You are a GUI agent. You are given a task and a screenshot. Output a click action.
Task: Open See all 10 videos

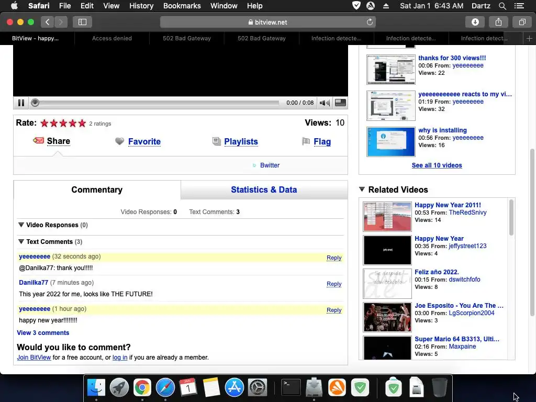(x=437, y=165)
